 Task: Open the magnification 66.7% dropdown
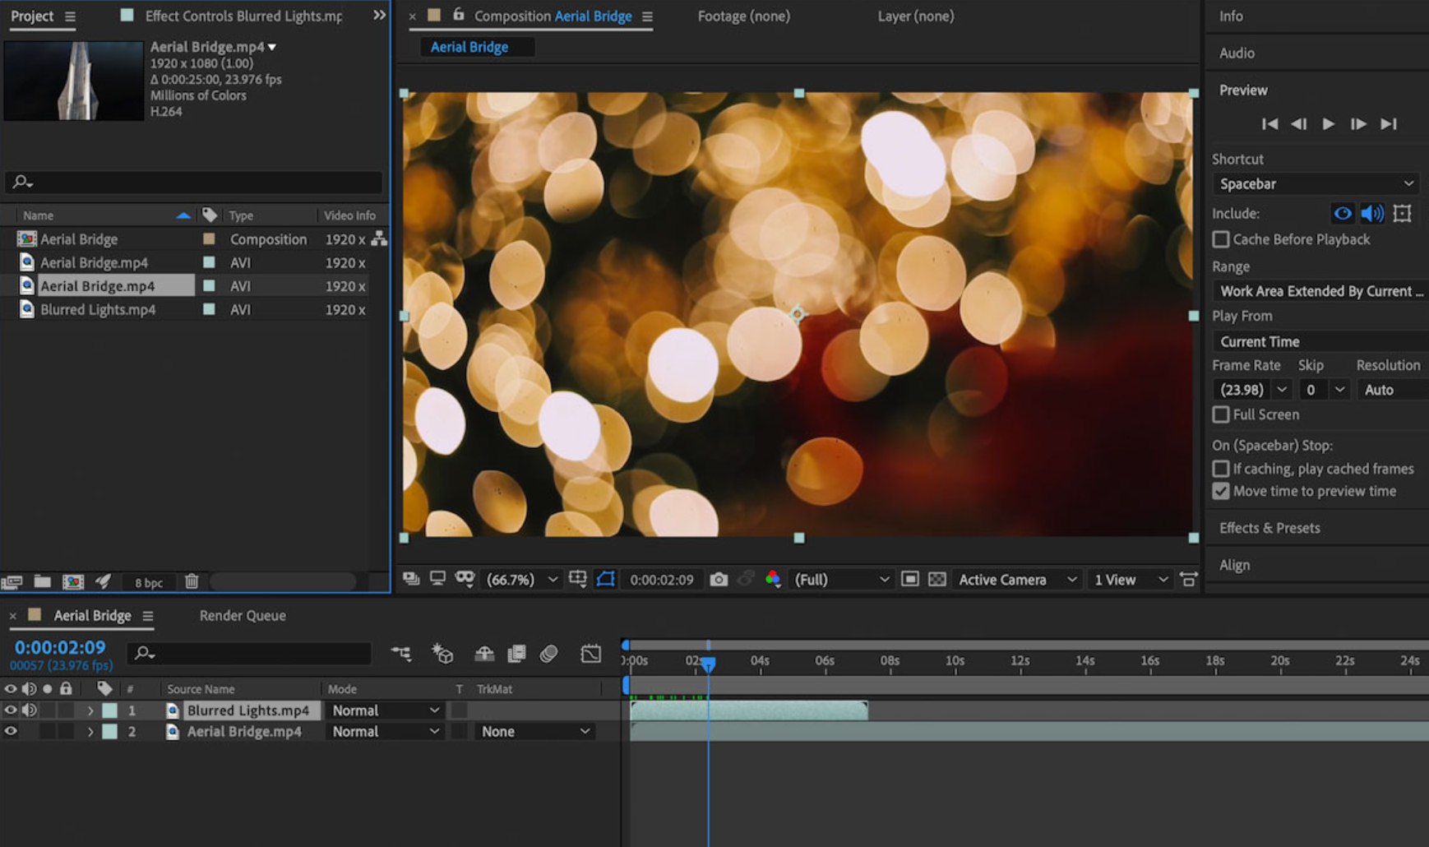pyautogui.click(x=521, y=580)
